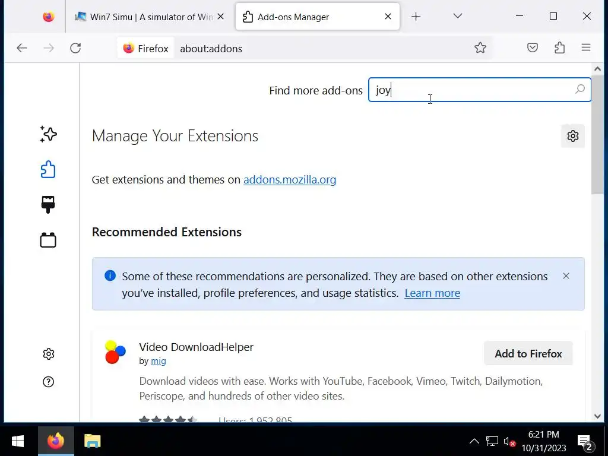
Task: Click the search magnifier in add-ons box
Action: point(579,90)
